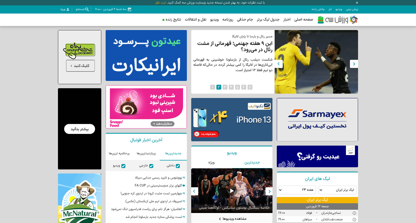Viewport: 416px width, 223px height.
Task: Open اخبار menu item
Action: pyautogui.click(x=287, y=19)
